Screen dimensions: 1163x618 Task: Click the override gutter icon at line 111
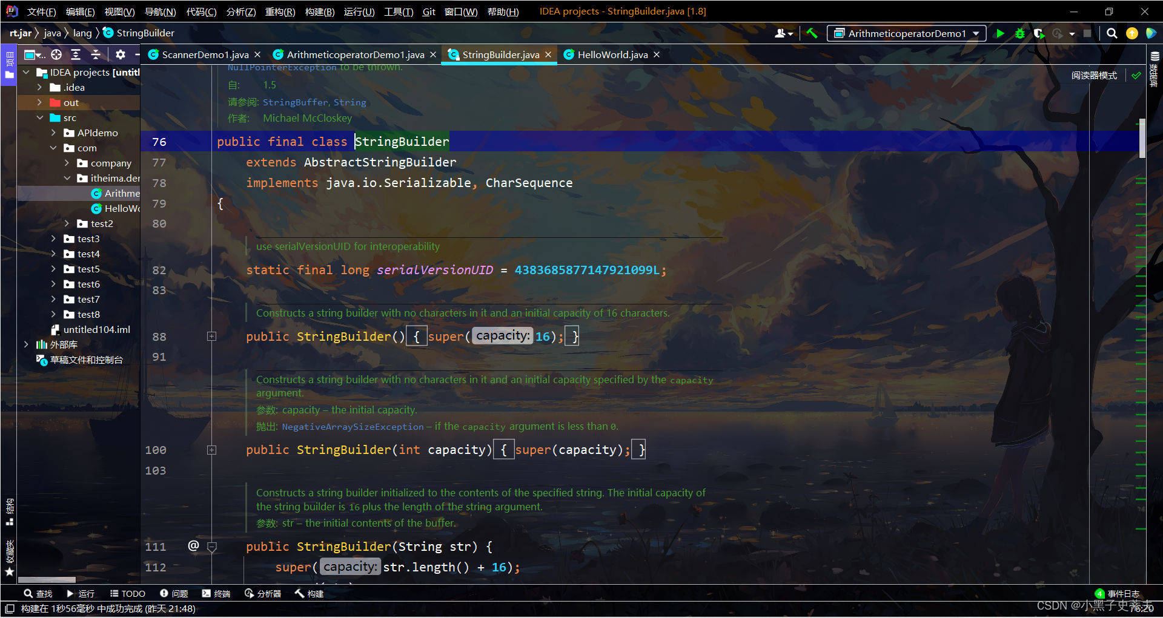tap(193, 545)
